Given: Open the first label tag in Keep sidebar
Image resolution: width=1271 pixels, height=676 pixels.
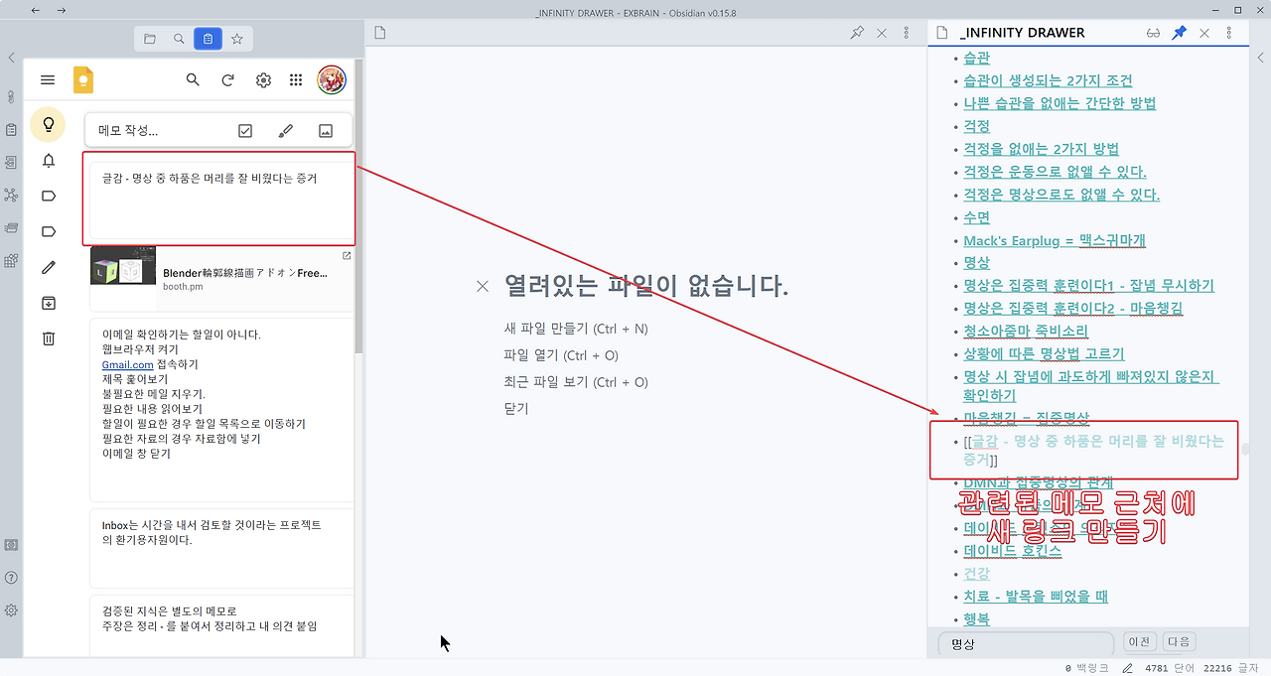Looking at the screenshot, I should [48, 196].
